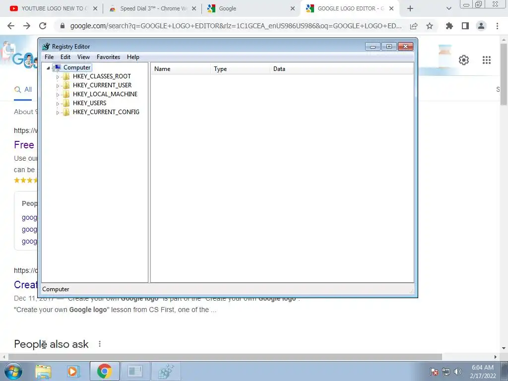This screenshot has height=381, width=508.
Task: Open Windows Media Player from taskbar
Action: pos(73,371)
